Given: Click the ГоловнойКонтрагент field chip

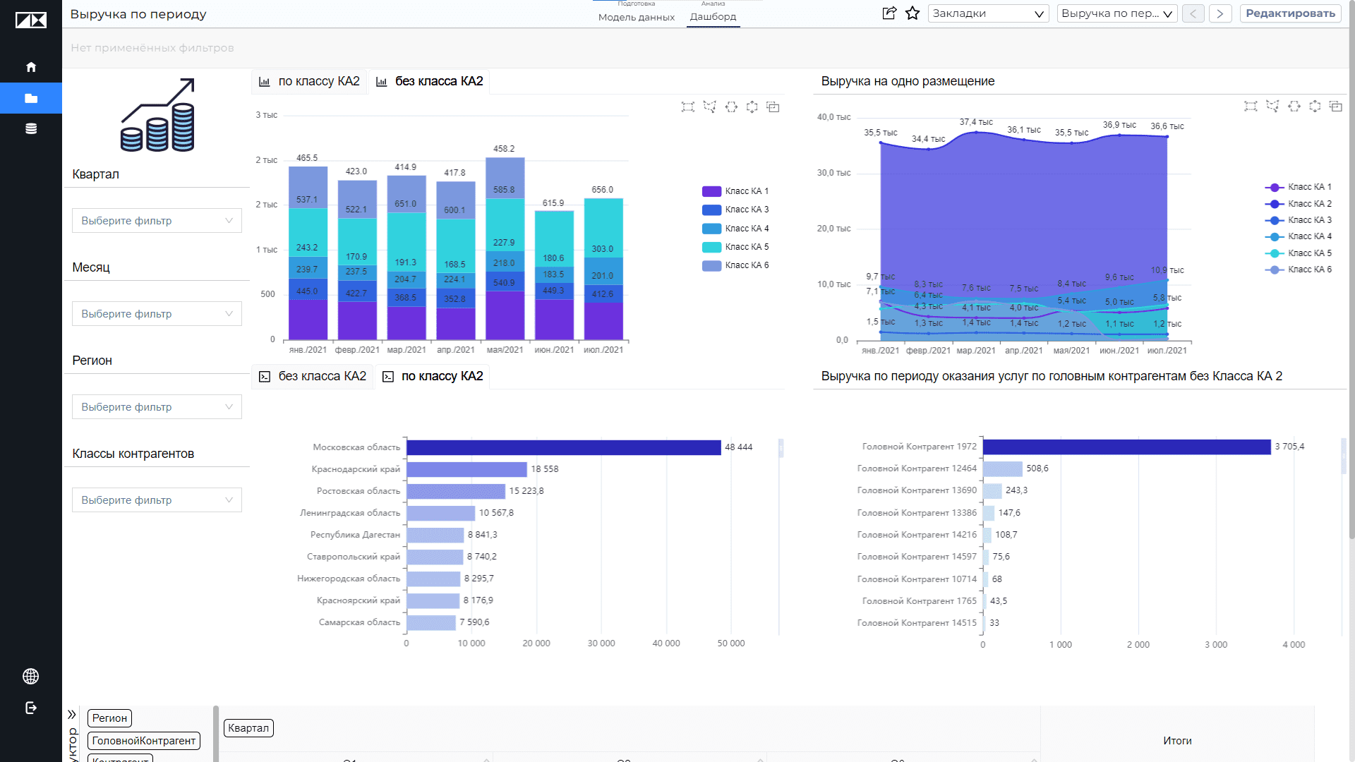Looking at the screenshot, I should pyautogui.click(x=144, y=741).
